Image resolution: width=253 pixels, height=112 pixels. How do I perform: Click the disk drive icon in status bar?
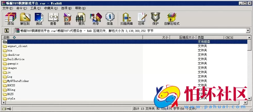(4, 109)
